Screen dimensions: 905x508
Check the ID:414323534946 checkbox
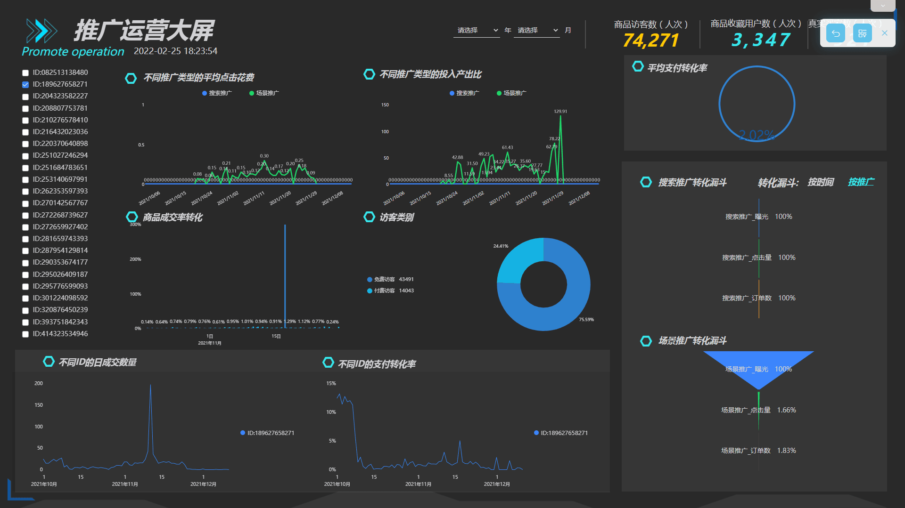point(25,334)
